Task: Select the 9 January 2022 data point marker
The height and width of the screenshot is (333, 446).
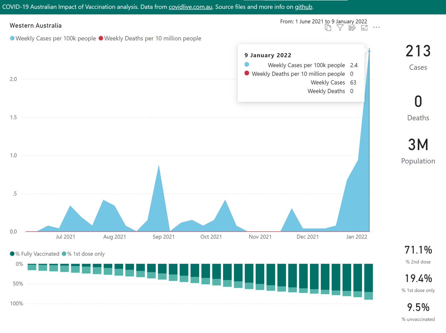Action: point(369,51)
